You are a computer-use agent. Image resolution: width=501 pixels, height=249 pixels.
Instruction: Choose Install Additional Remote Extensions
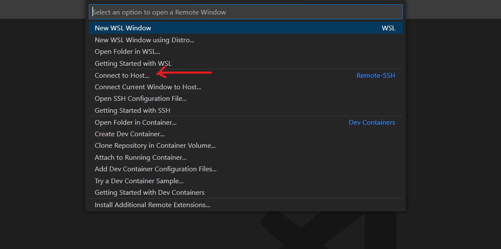point(152,205)
